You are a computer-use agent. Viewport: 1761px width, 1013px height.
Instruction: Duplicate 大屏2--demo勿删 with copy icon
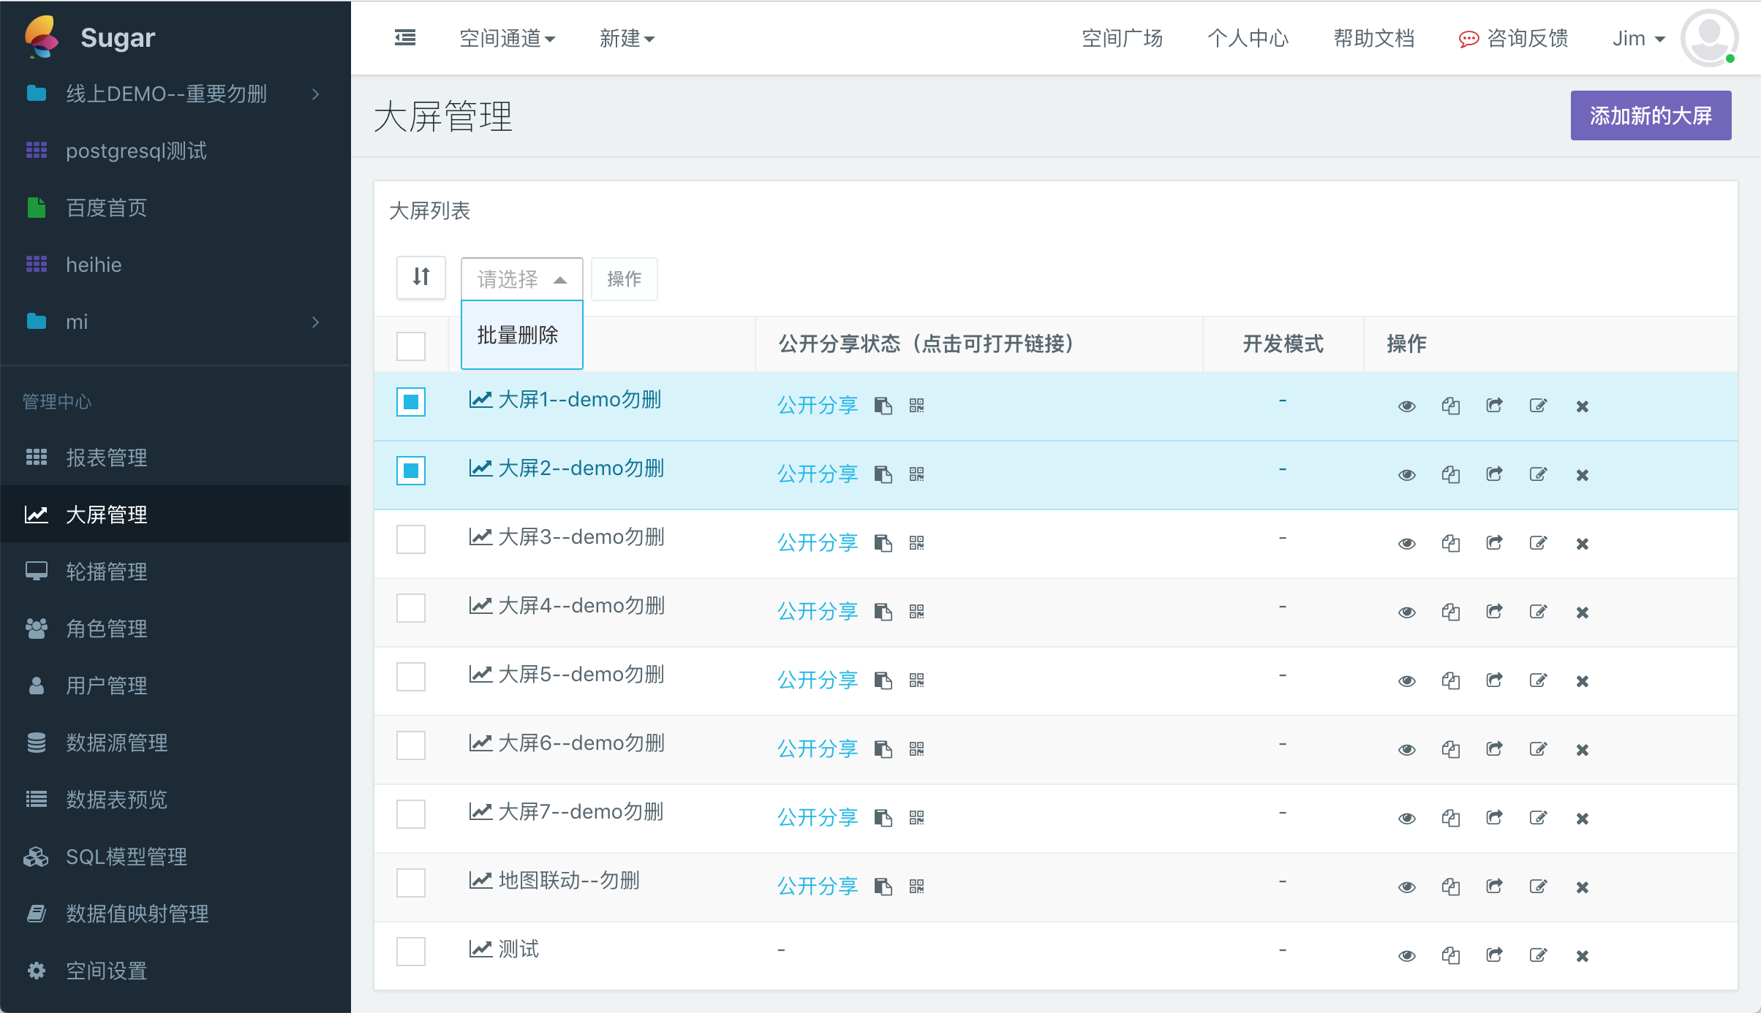tap(1450, 475)
